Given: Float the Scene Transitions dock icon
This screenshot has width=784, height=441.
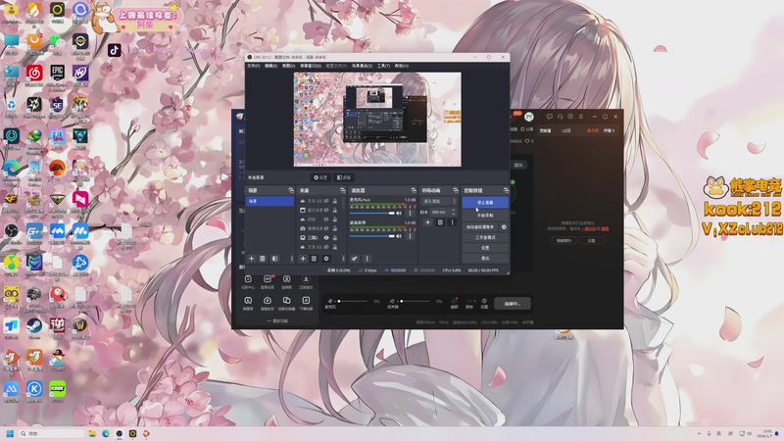Looking at the screenshot, I should coord(455,190).
